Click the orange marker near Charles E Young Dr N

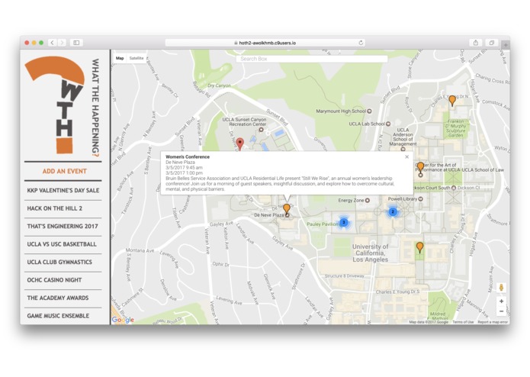452,101
